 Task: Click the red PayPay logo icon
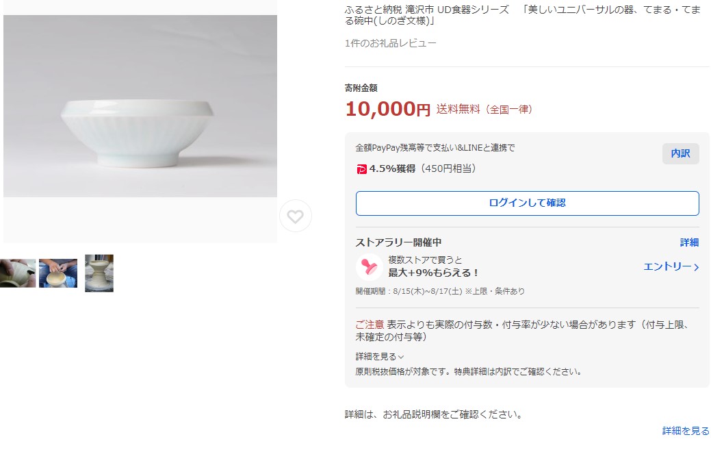click(362, 169)
